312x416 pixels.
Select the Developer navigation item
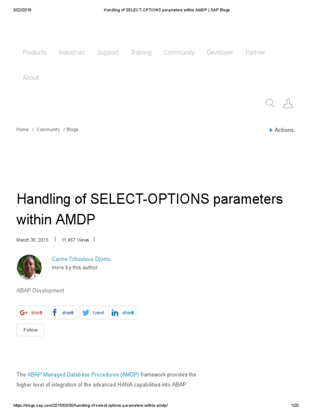pos(220,52)
